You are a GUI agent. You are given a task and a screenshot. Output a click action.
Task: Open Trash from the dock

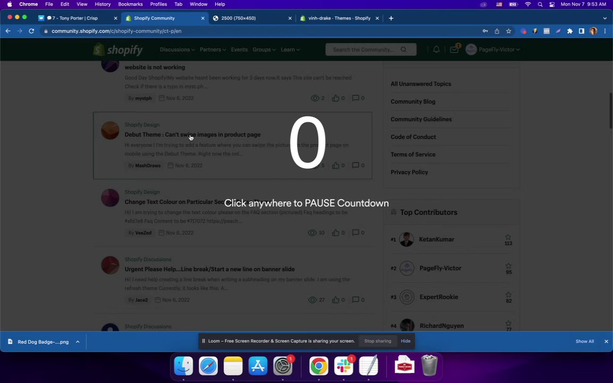pyautogui.click(x=429, y=366)
